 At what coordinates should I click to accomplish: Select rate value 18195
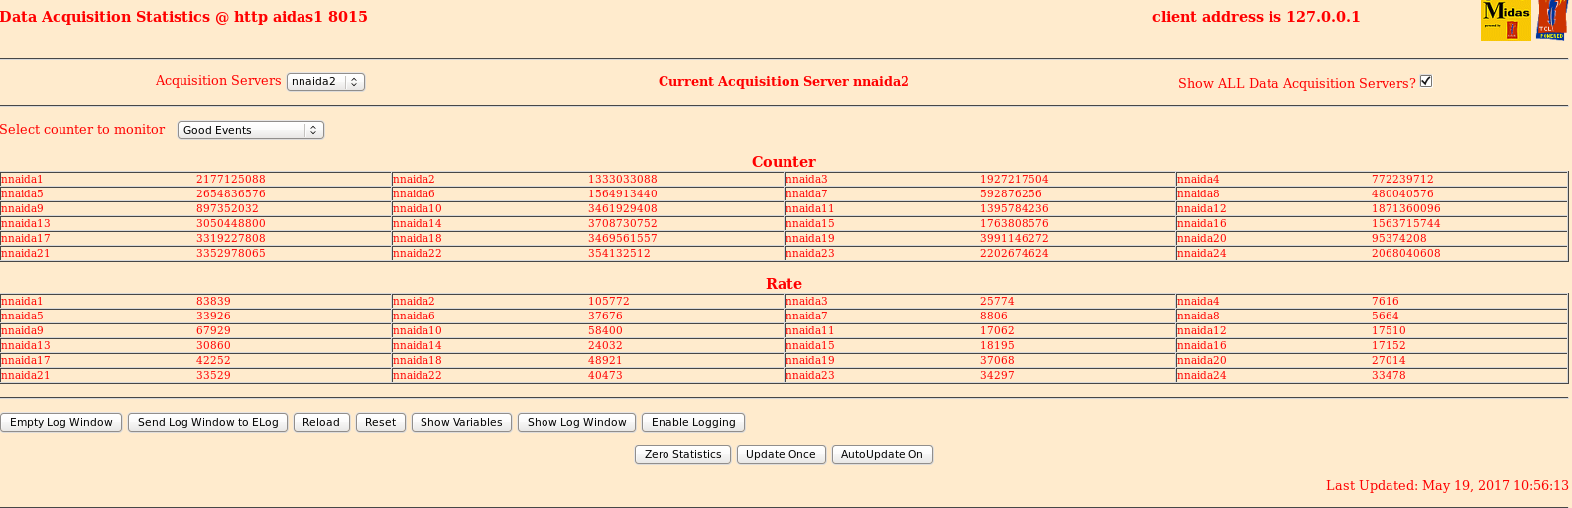997,346
